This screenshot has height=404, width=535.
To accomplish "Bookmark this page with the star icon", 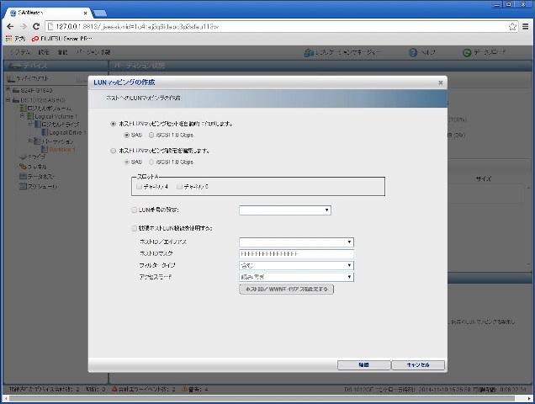I will 512,26.
